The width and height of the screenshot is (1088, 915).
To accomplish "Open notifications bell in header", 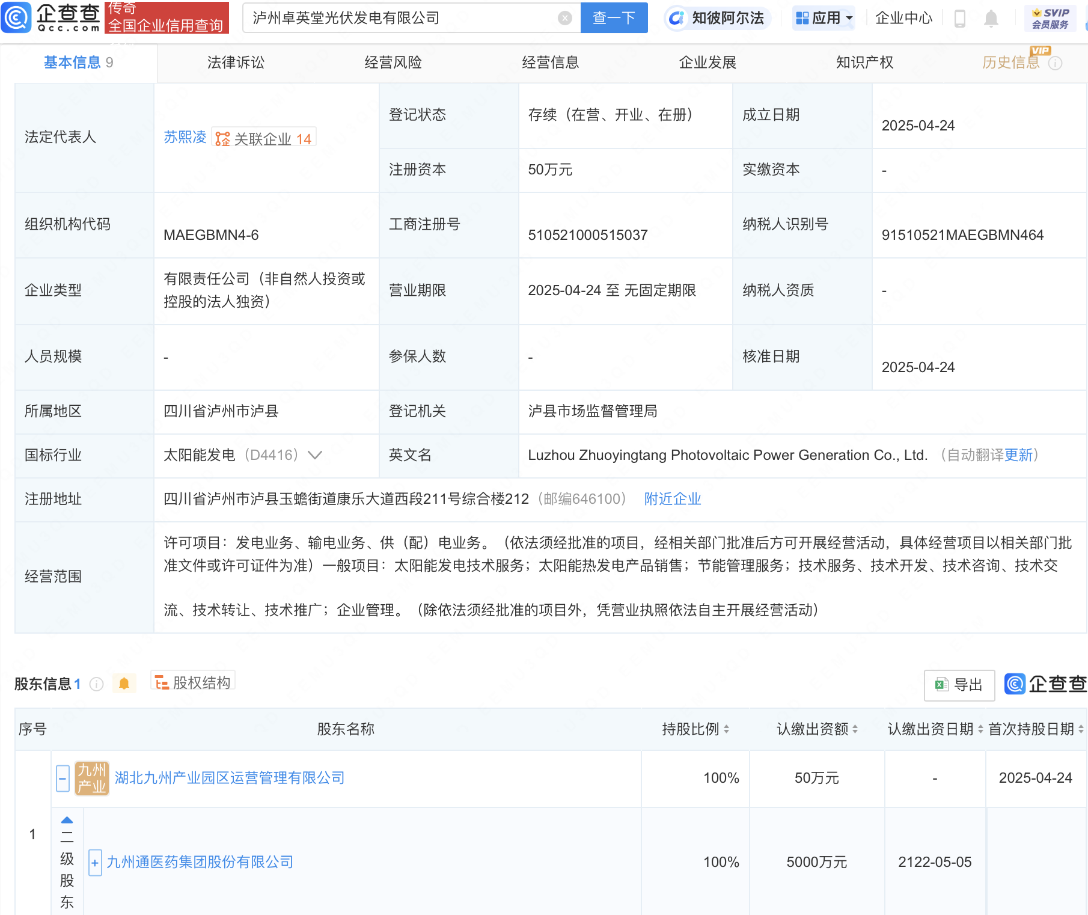I will (991, 19).
